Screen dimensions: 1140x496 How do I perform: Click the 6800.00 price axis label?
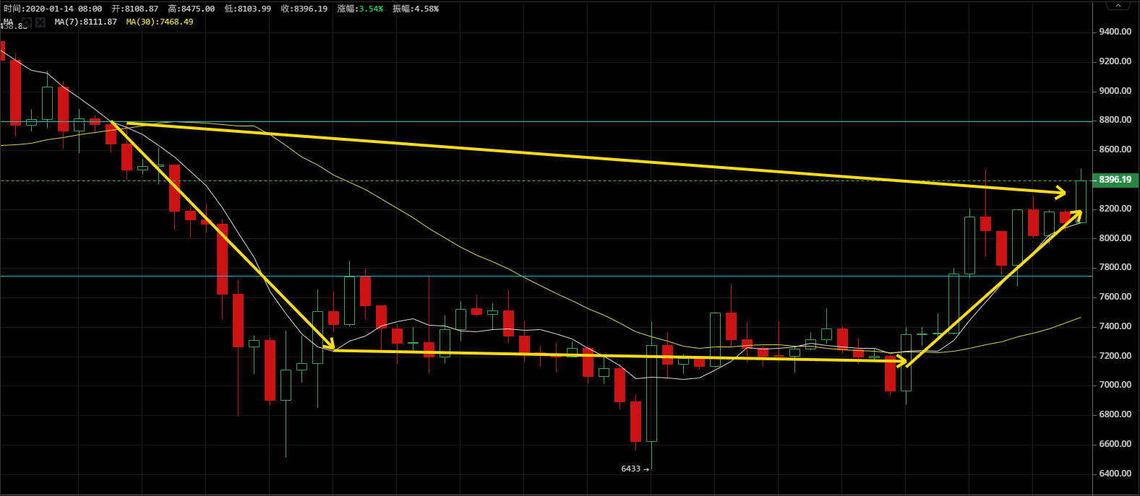tap(1115, 414)
